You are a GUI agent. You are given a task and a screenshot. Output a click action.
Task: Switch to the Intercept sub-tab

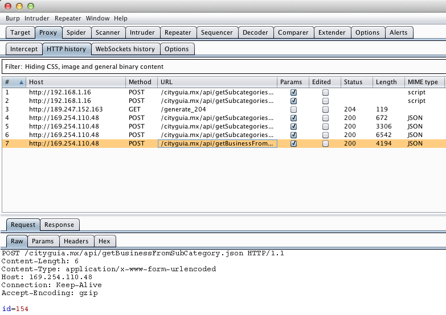click(24, 49)
